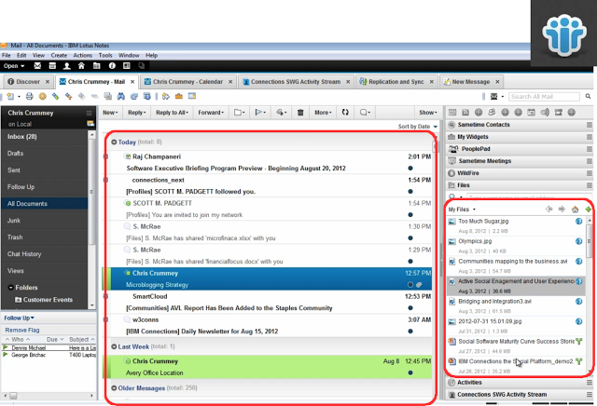Click the refresh arrows icon in the mail action bar
This screenshot has height=406, width=597.
(345, 112)
